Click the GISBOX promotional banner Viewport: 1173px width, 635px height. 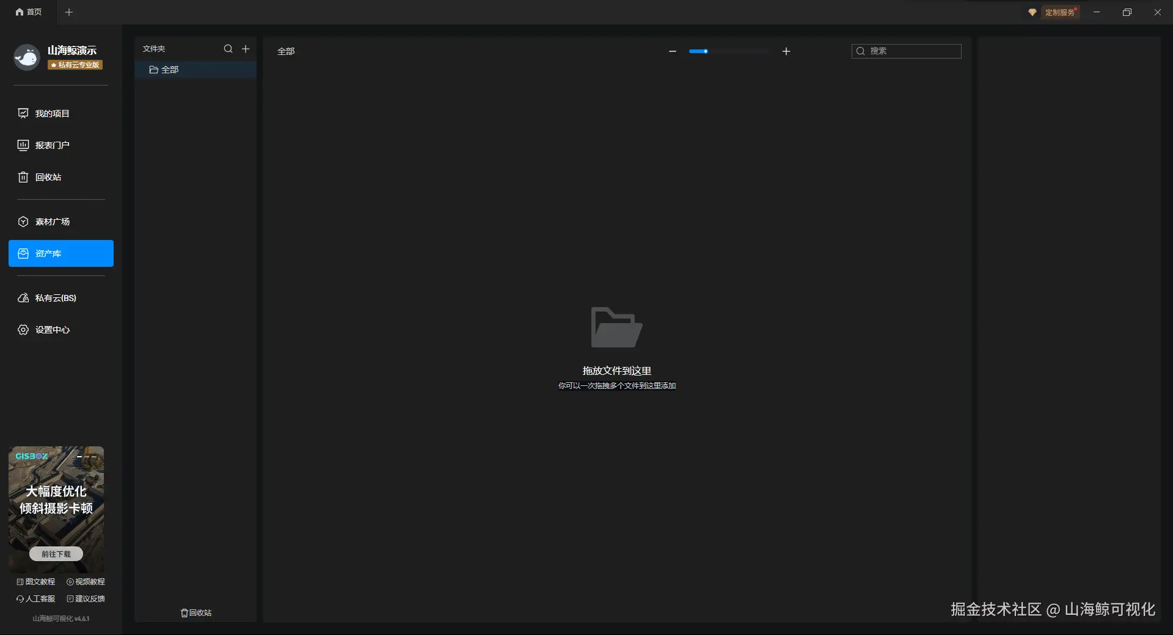coord(56,509)
